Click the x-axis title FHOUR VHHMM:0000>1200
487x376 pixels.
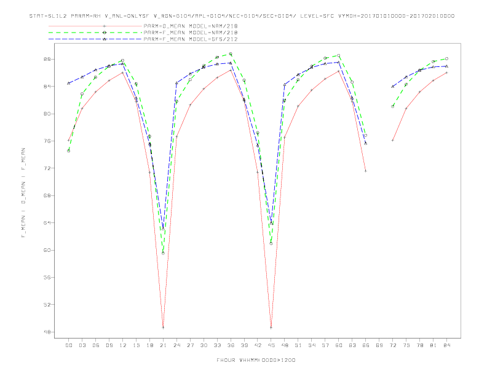(x=256, y=360)
